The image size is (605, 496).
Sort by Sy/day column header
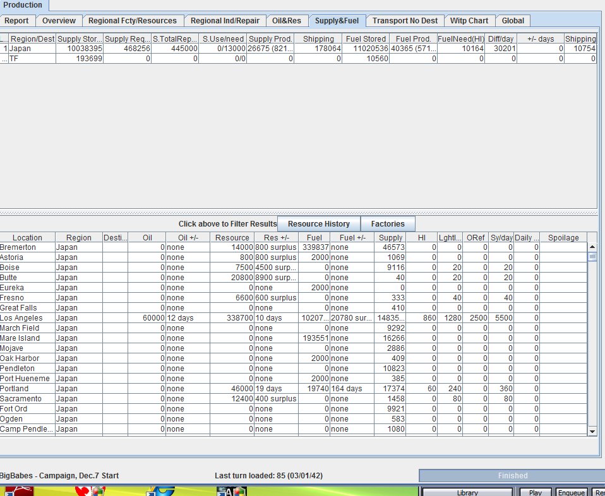[501, 237]
